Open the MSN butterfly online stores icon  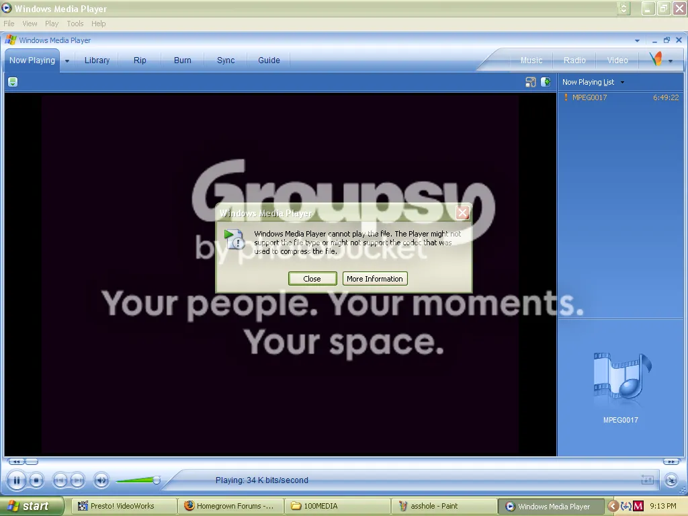656,59
